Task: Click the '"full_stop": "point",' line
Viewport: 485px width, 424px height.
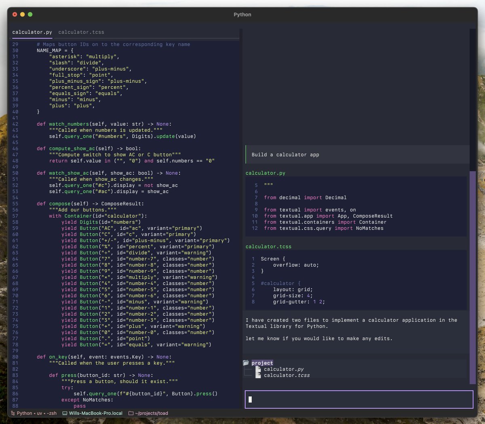Action: [x=81, y=75]
